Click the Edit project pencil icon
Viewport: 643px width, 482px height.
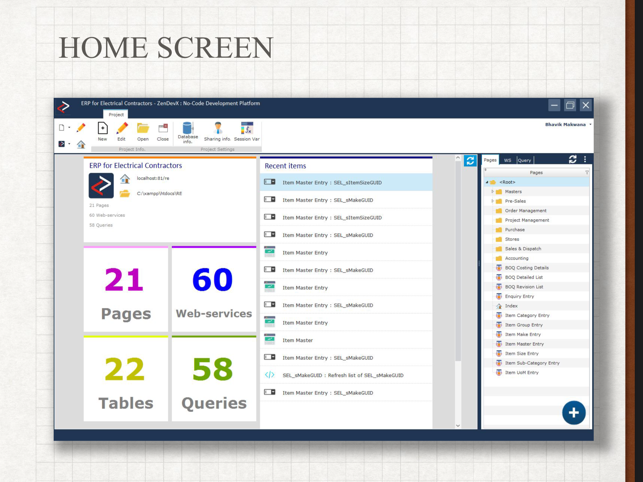coord(122,129)
